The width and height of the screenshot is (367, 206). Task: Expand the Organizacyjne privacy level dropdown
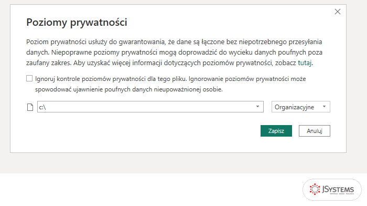coord(301,107)
